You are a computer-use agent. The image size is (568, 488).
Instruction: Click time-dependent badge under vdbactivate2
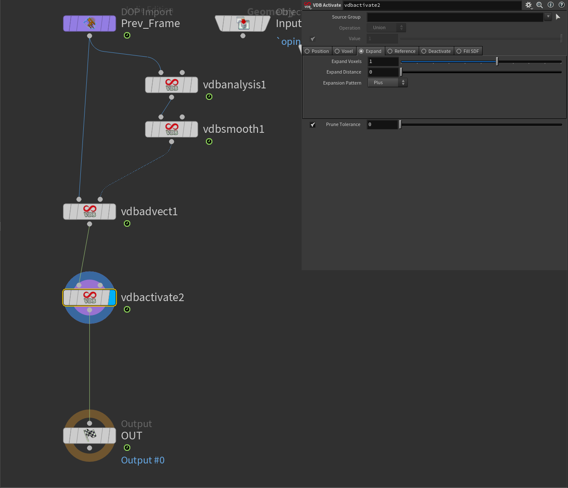point(127,310)
